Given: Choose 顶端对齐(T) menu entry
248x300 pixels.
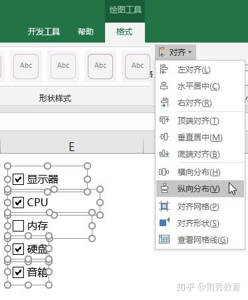Looking at the screenshot, I should (200, 120).
